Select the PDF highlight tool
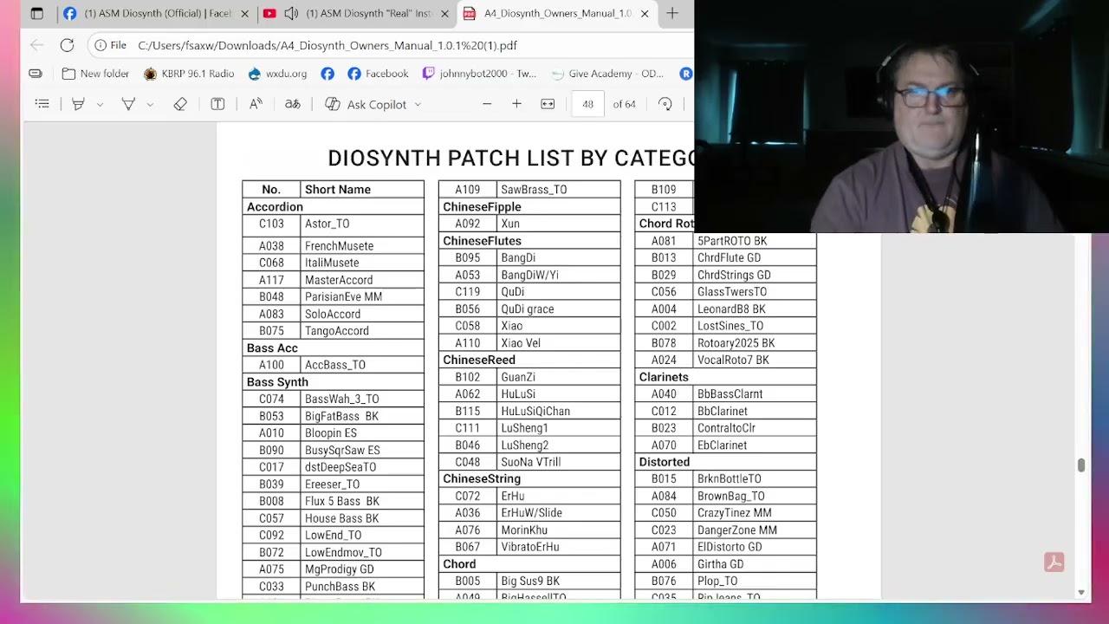Screen dimensions: 1109x624 tap(78, 104)
